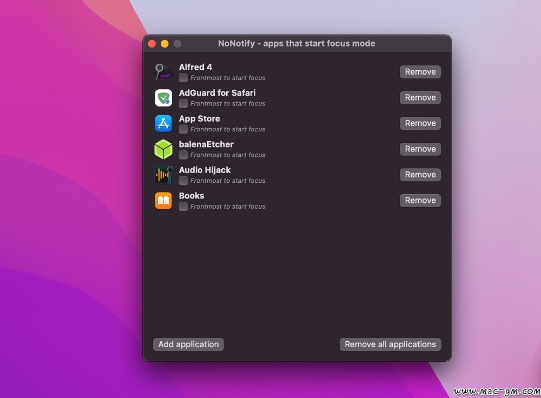541x398 pixels.
Task: Click the balenaEtcher green cube icon
Action: [163, 149]
